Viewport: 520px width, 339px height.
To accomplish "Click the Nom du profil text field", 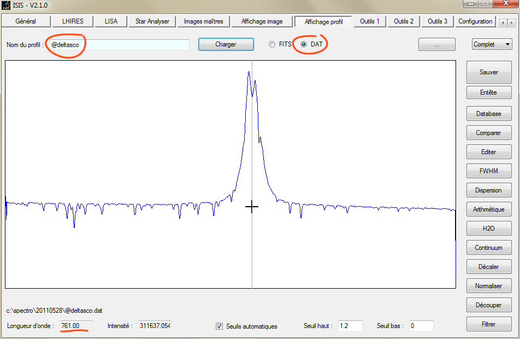I will pyautogui.click(x=118, y=45).
